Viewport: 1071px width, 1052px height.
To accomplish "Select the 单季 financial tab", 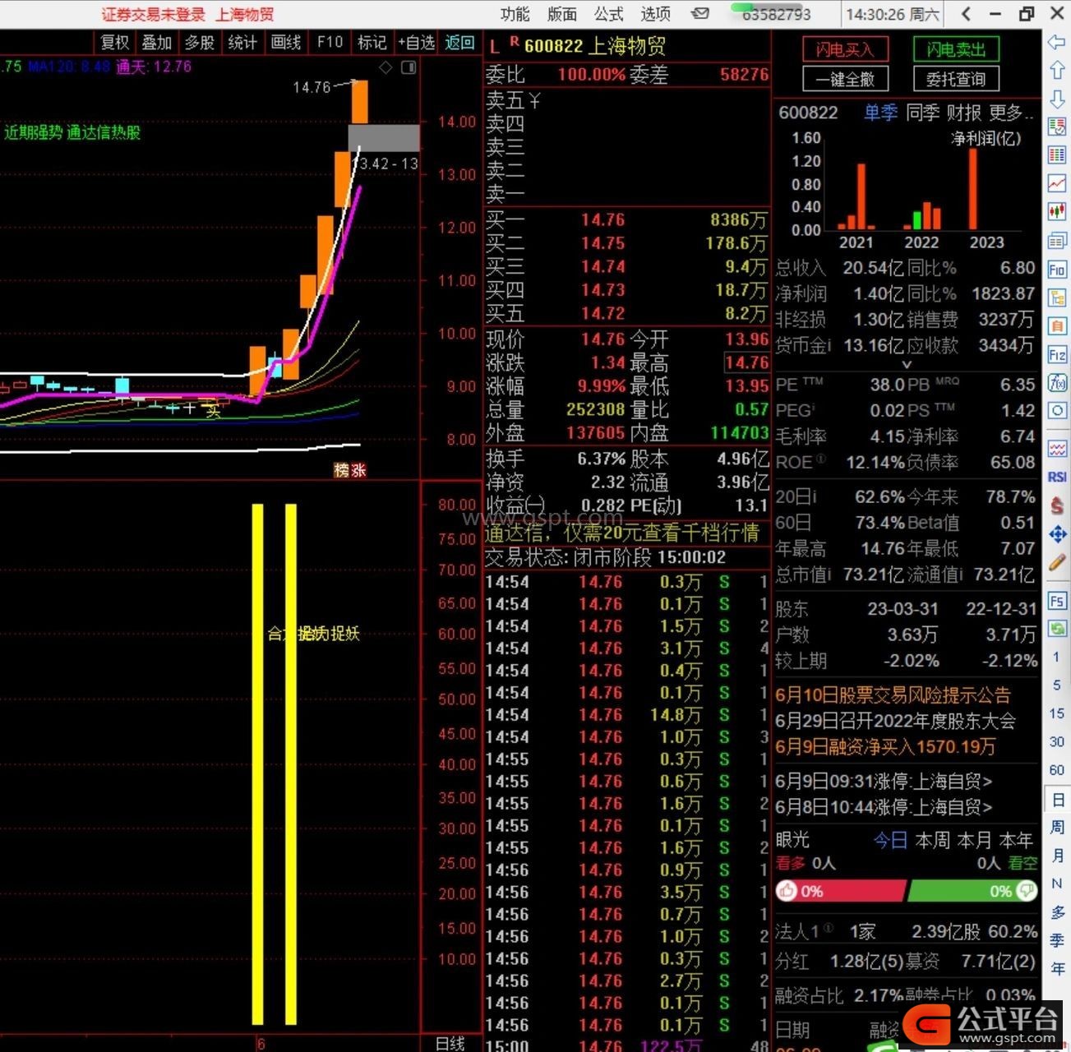I will click(x=880, y=113).
